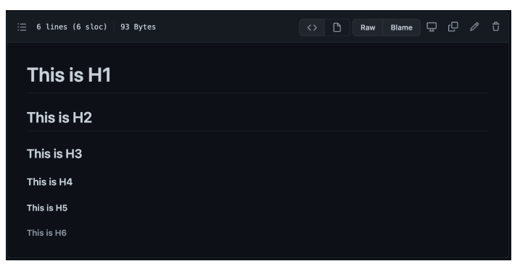Click the '6 lines (6 sloc)' text
Screen dimensions: 520x269
point(72,27)
